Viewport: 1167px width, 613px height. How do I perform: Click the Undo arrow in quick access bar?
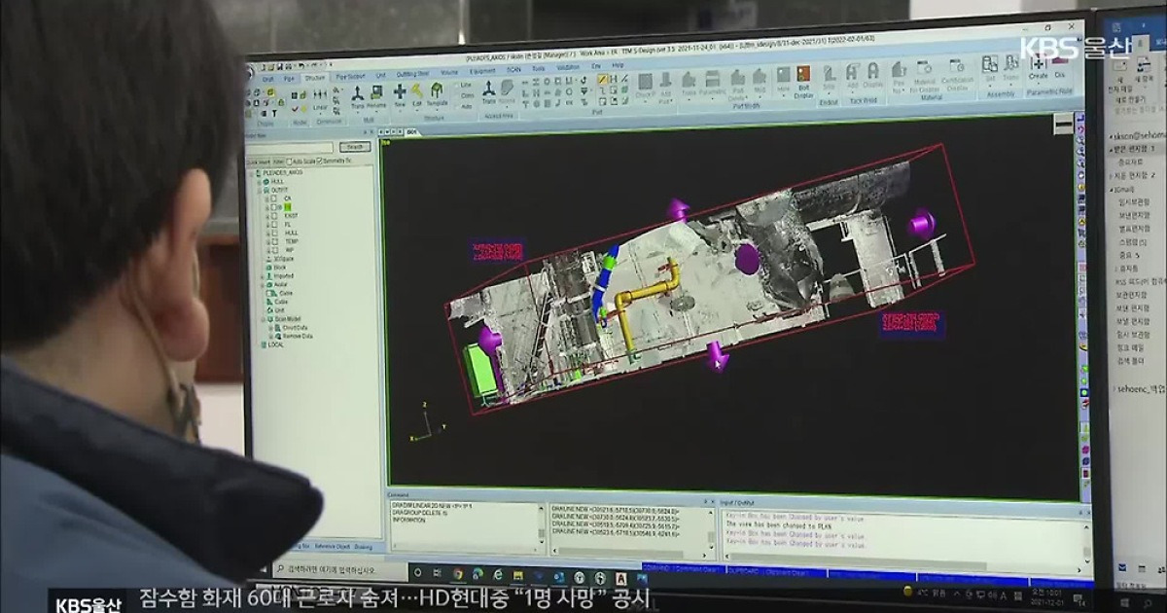301,65
